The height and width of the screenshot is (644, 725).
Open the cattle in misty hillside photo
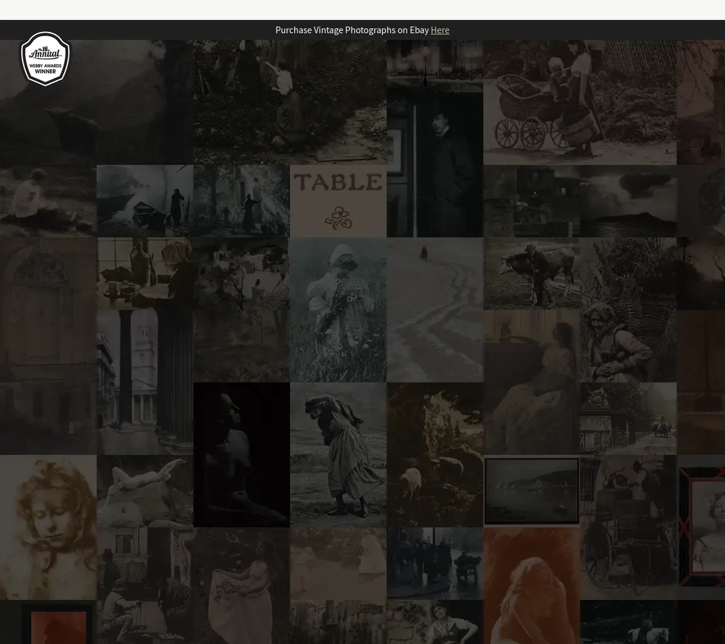(x=97, y=102)
